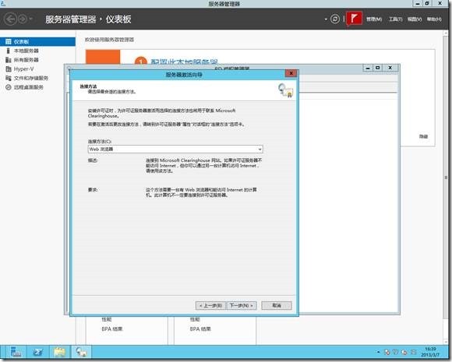Viewport: 452px width, 362px height.
Task: Open the 管理(M) menu
Action: click(374, 19)
